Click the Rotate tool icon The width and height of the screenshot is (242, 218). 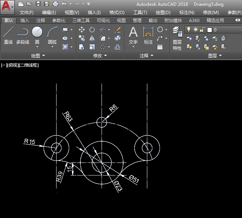92,30
